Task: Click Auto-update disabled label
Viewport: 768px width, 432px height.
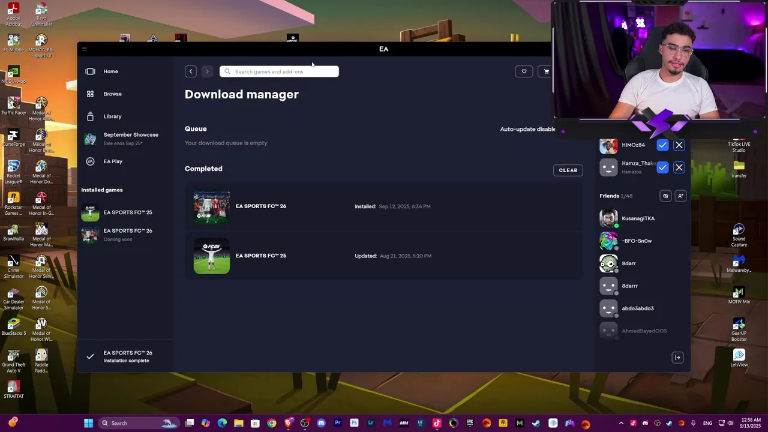Action: click(x=528, y=129)
